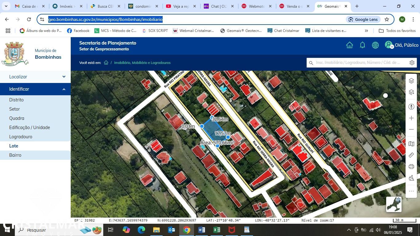420x236 pixels.
Task: Open the notifications bell
Action: [363, 45]
